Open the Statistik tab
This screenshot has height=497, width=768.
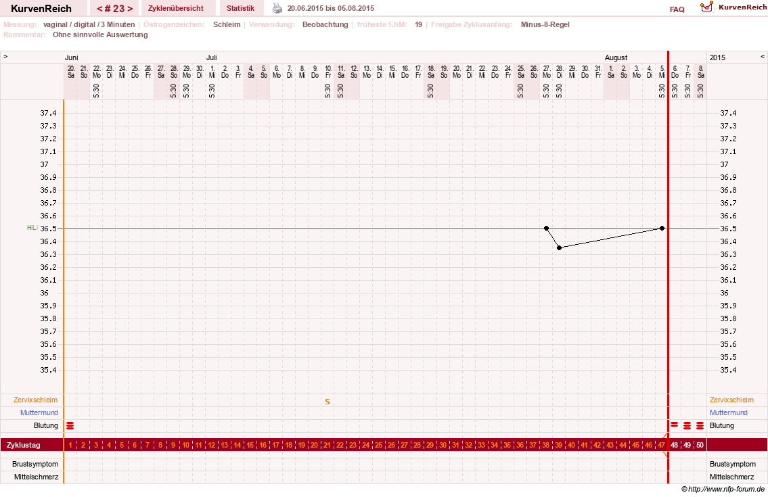click(x=240, y=8)
